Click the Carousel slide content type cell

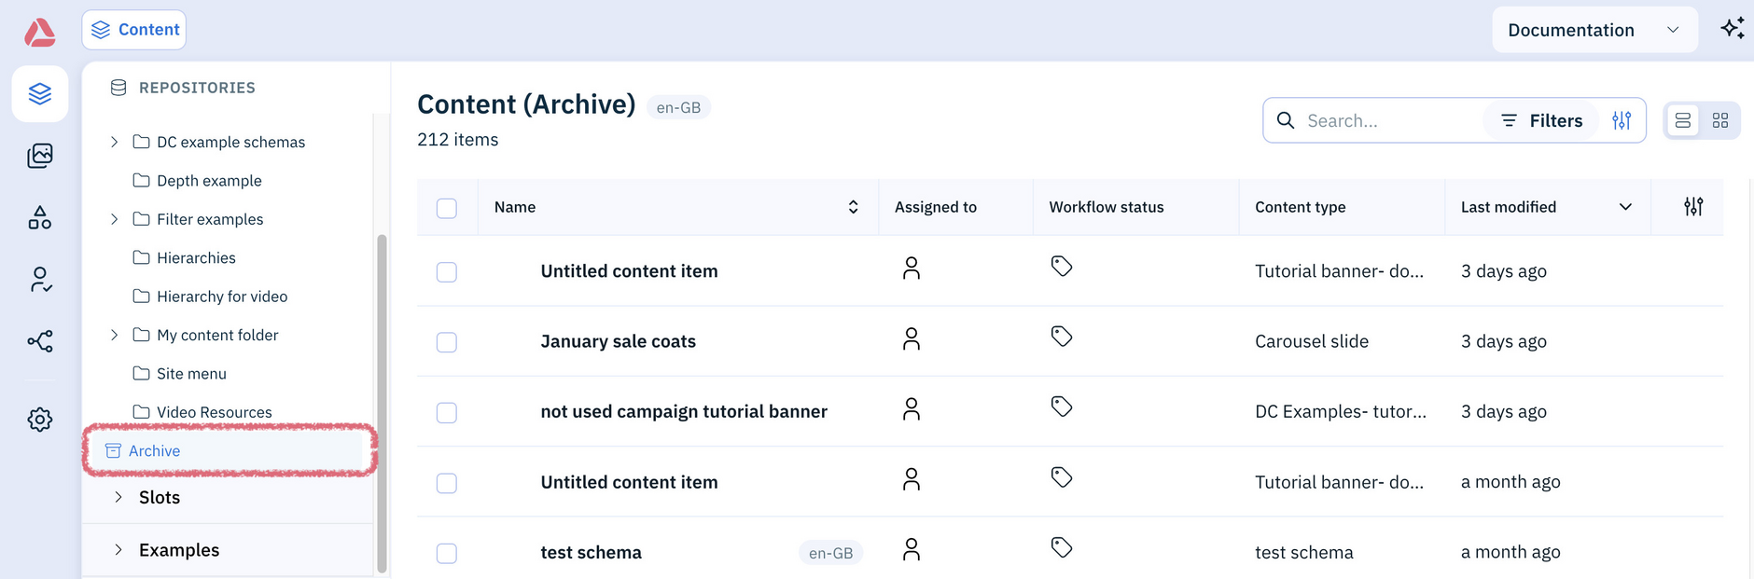1311,341
